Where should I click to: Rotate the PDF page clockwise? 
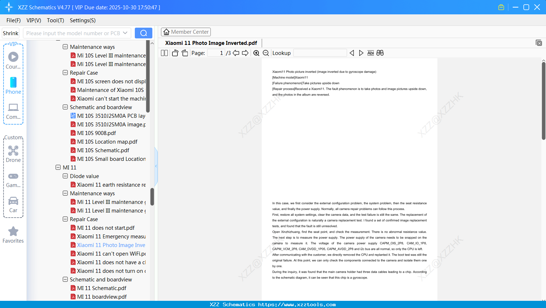(185, 53)
